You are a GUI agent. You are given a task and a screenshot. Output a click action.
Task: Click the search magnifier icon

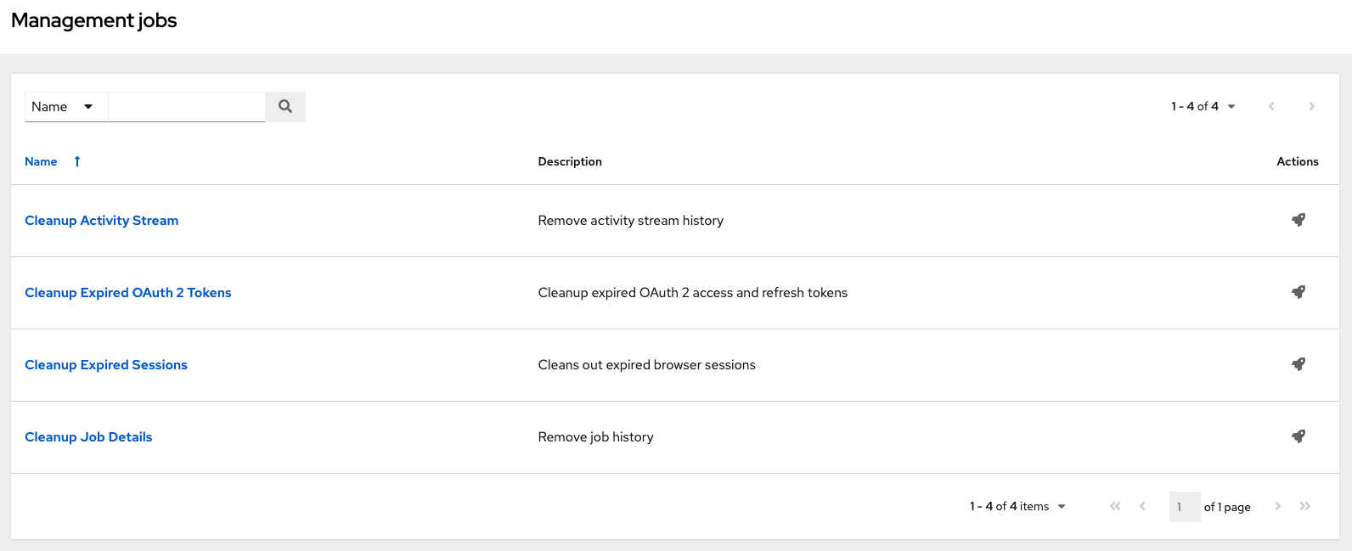[284, 106]
